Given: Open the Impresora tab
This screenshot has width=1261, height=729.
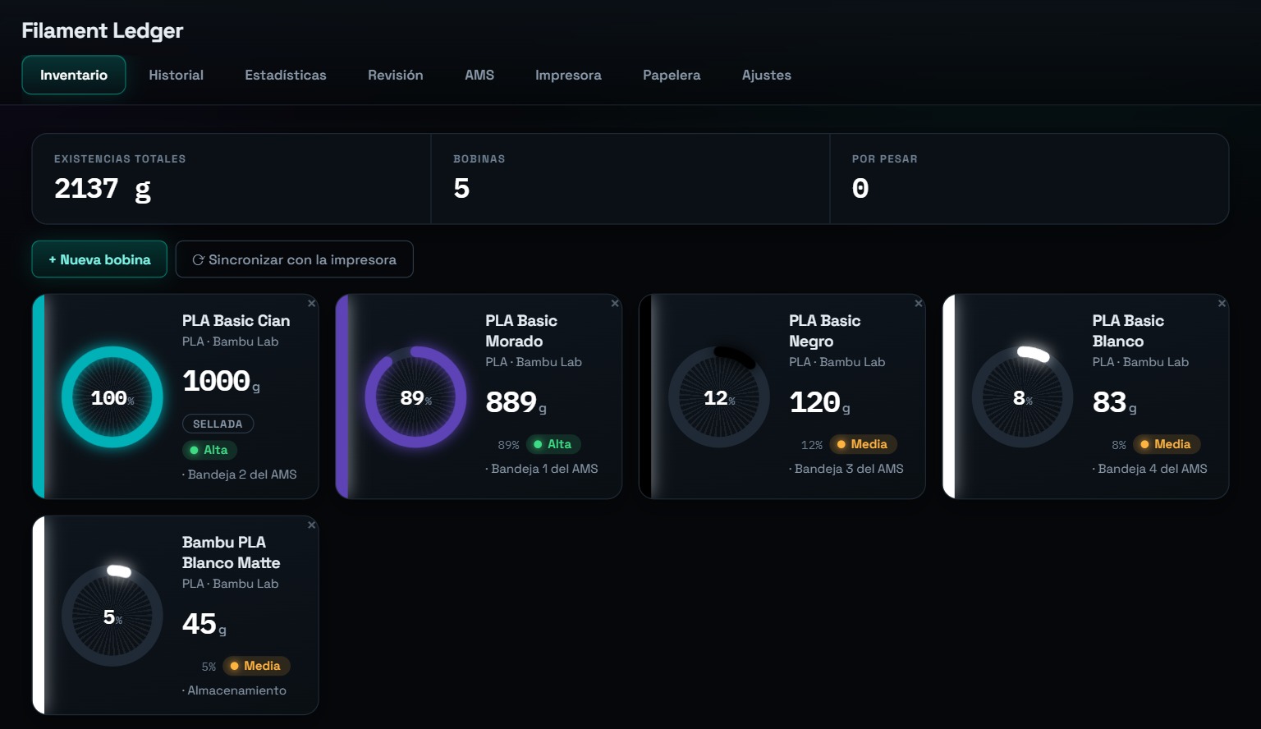Looking at the screenshot, I should 568,75.
